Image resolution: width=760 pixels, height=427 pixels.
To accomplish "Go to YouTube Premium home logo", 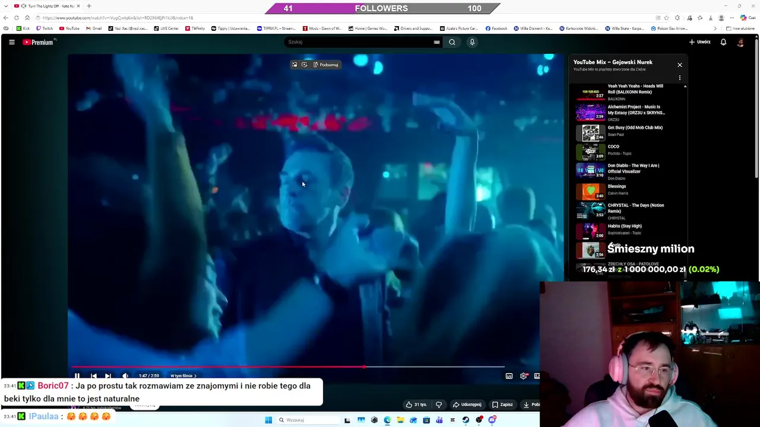I will 39,42.
